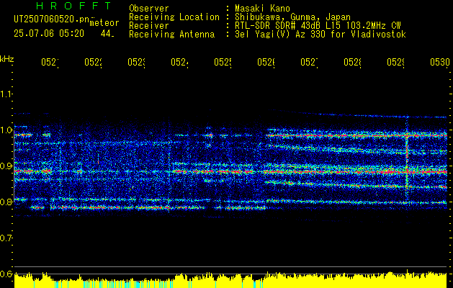The width and height of the screenshot is (453, 288).
Task: Click the 0.7 frequency axis label
Action: pos(6,238)
